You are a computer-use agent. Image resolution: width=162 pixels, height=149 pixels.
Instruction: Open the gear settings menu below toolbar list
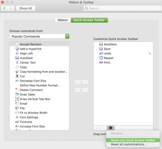coord(111,128)
